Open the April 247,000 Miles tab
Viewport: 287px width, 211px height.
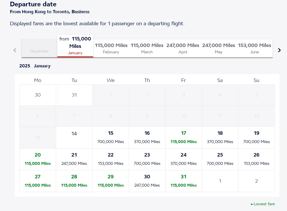(183, 48)
